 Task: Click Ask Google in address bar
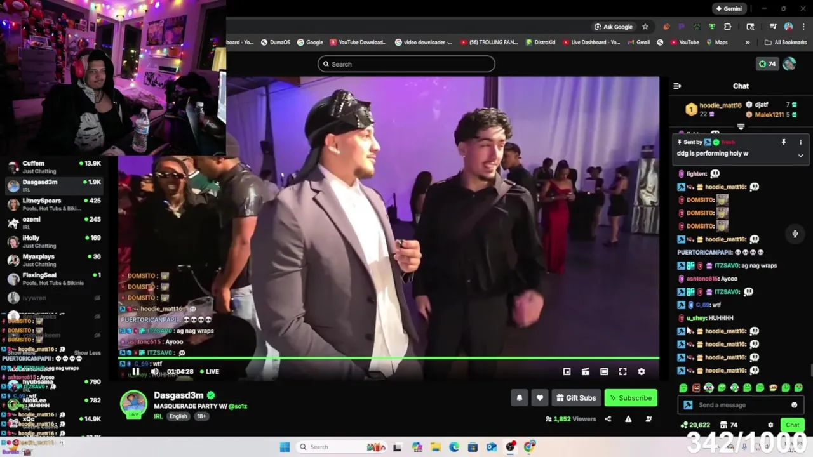(614, 27)
